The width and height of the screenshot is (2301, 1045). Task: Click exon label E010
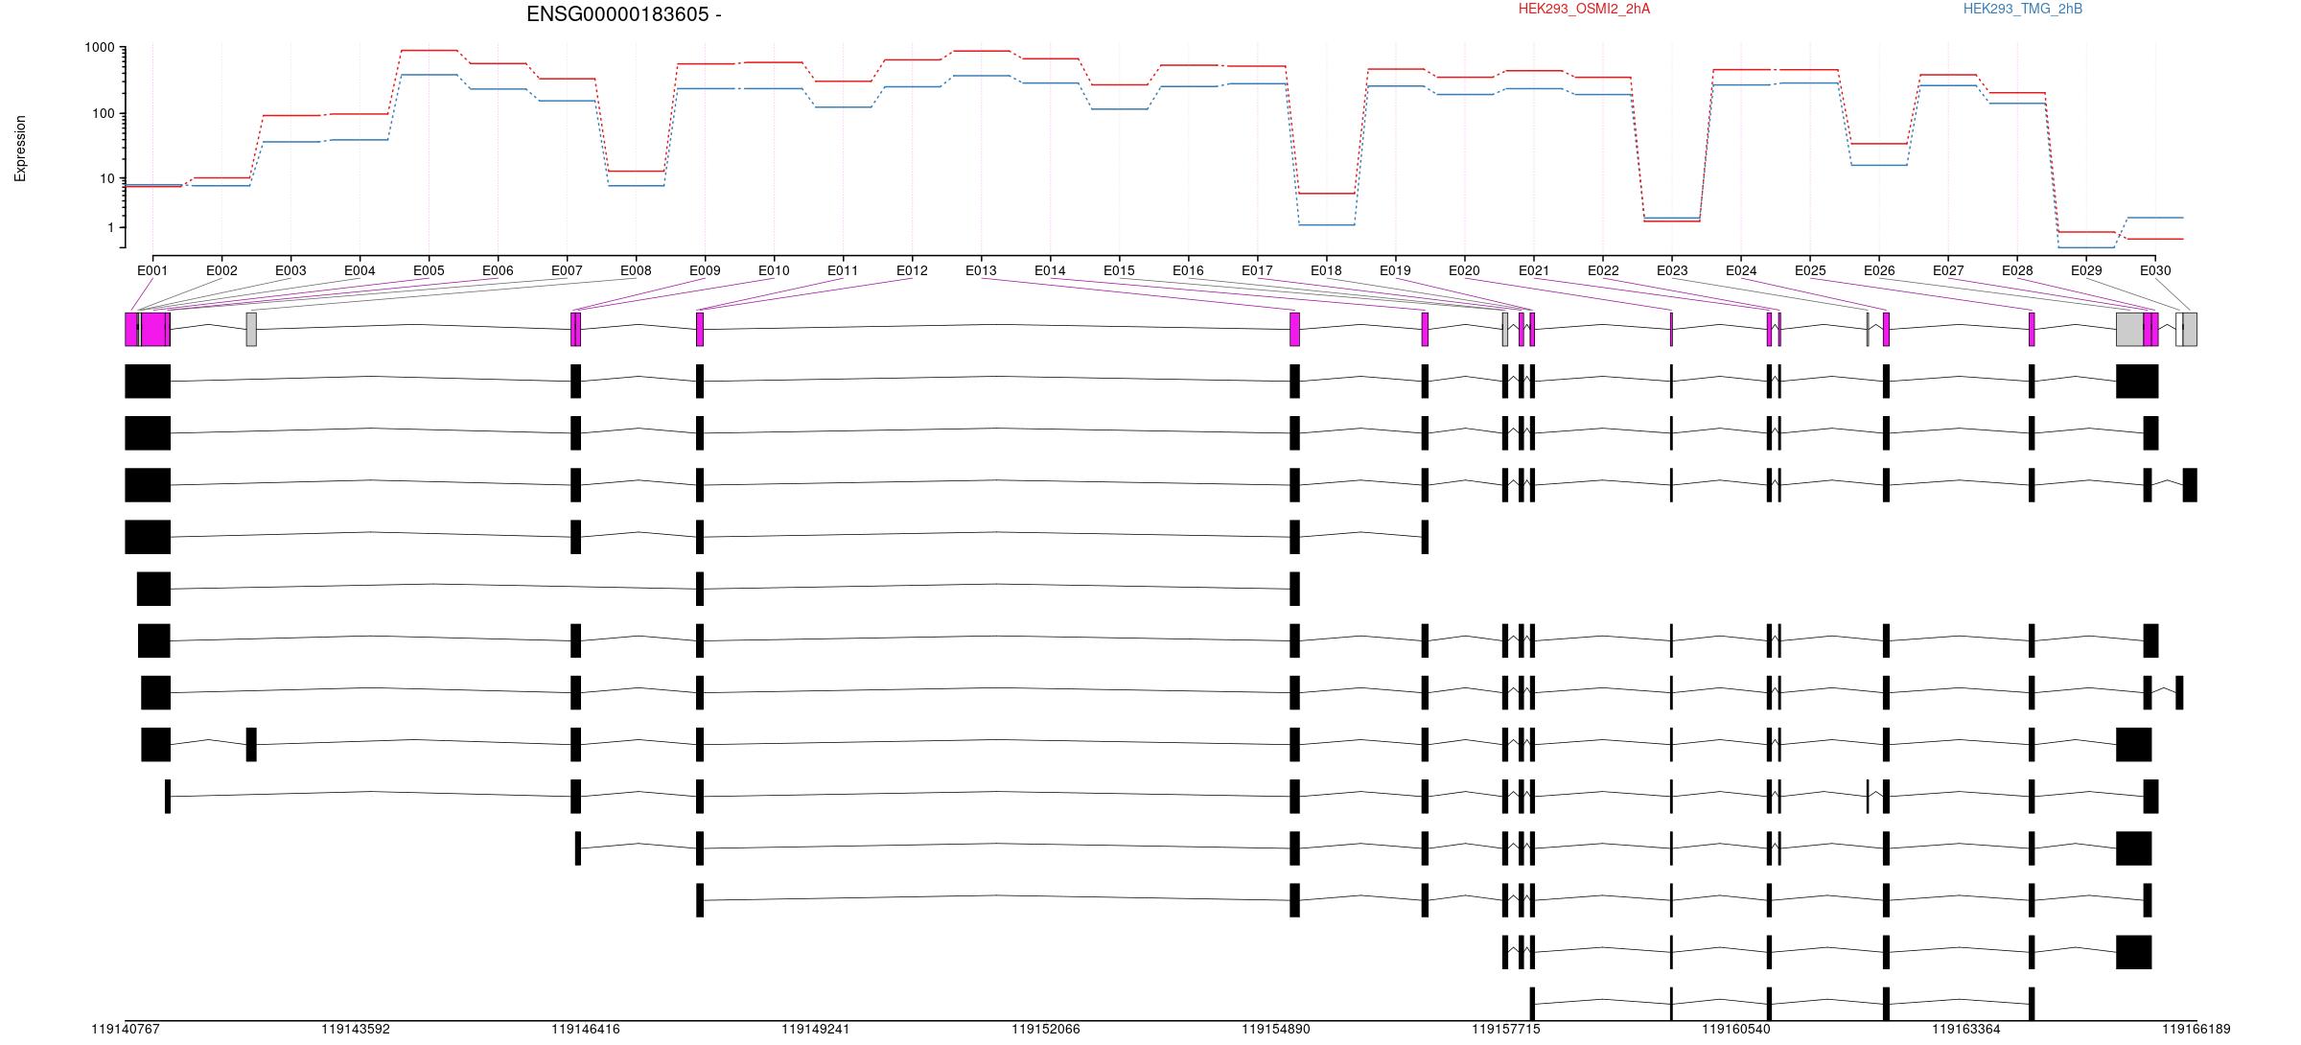(x=774, y=270)
